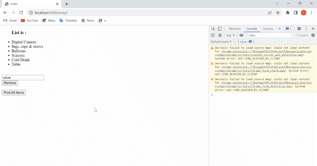
Task: Open YouTube bookmark
Action: pyautogui.click(x=29, y=21)
